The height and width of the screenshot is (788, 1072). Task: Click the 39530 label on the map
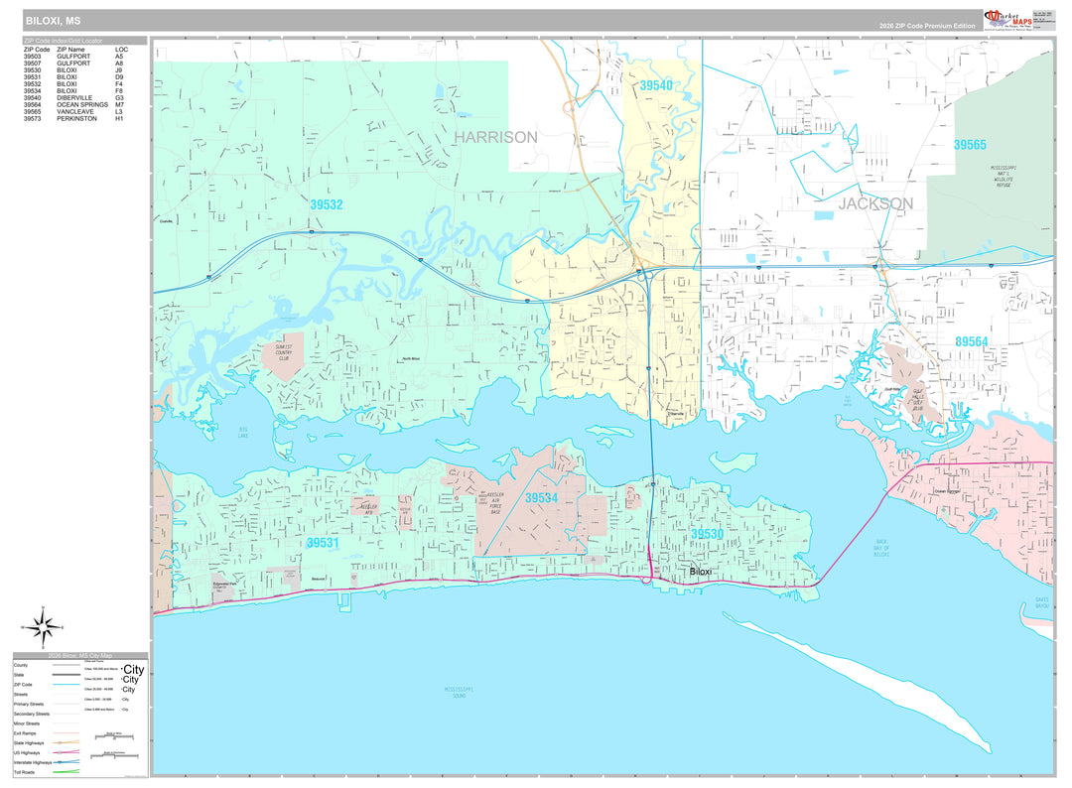(707, 534)
